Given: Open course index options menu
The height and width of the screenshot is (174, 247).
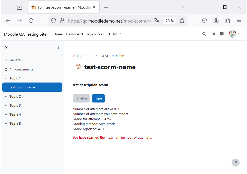Looking at the screenshot, I should (58, 47).
